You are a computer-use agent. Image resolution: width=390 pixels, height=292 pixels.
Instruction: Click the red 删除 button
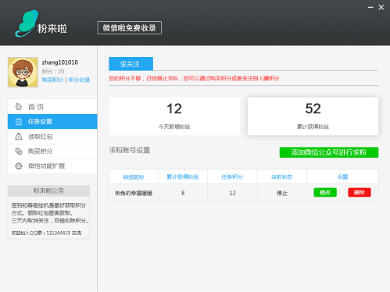(x=360, y=192)
